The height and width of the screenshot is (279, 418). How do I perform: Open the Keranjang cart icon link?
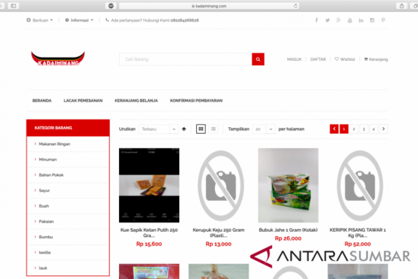376,59
